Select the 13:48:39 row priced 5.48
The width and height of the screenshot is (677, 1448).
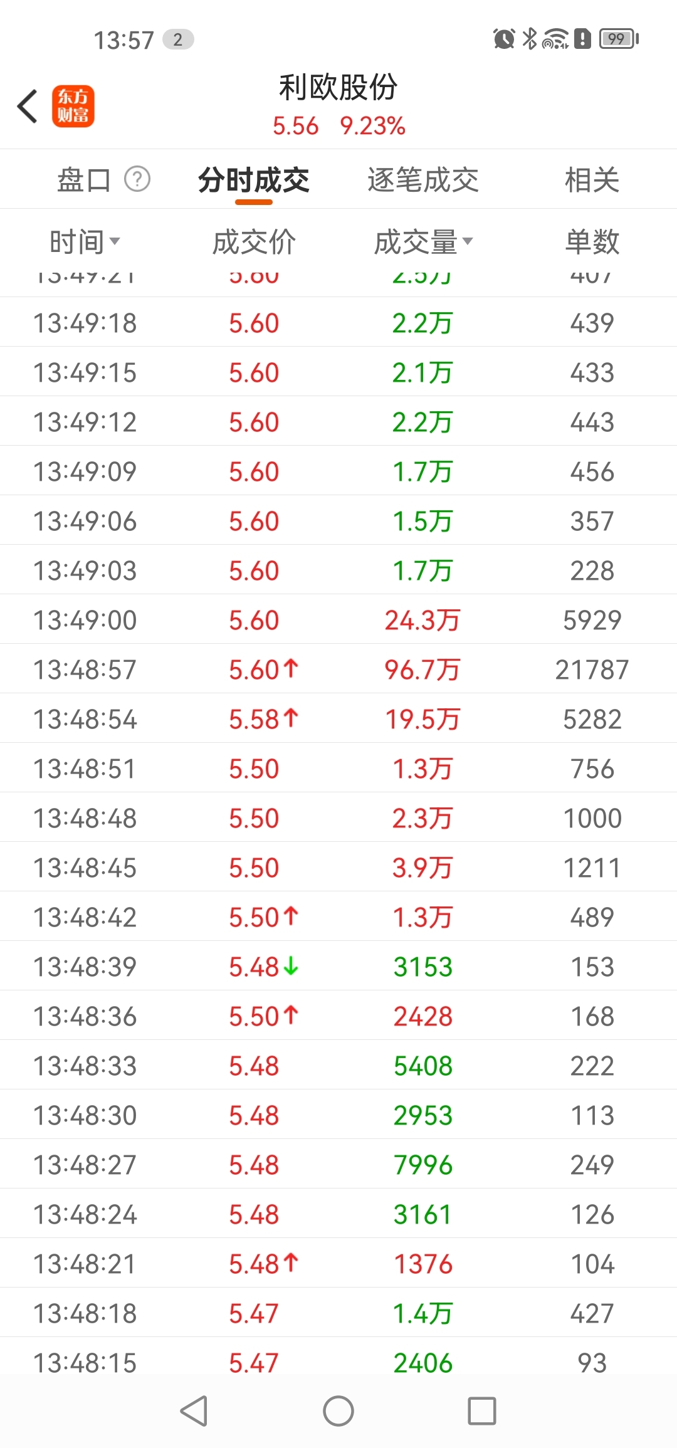tap(338, 967)
